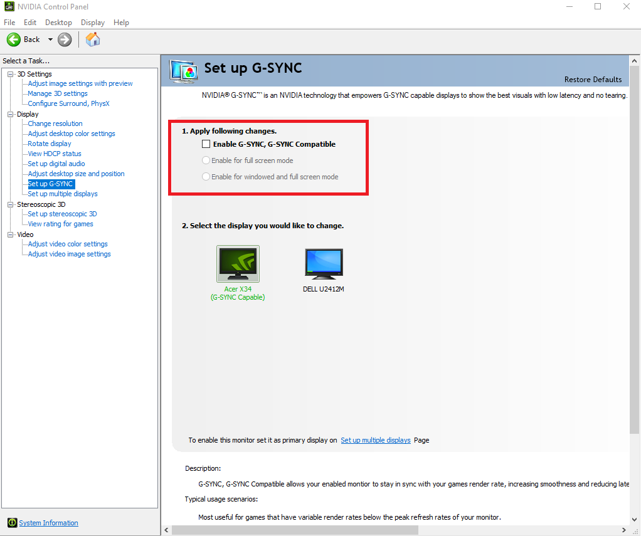Collapse the Stereoscopic 3D tree node

[10, 204]
